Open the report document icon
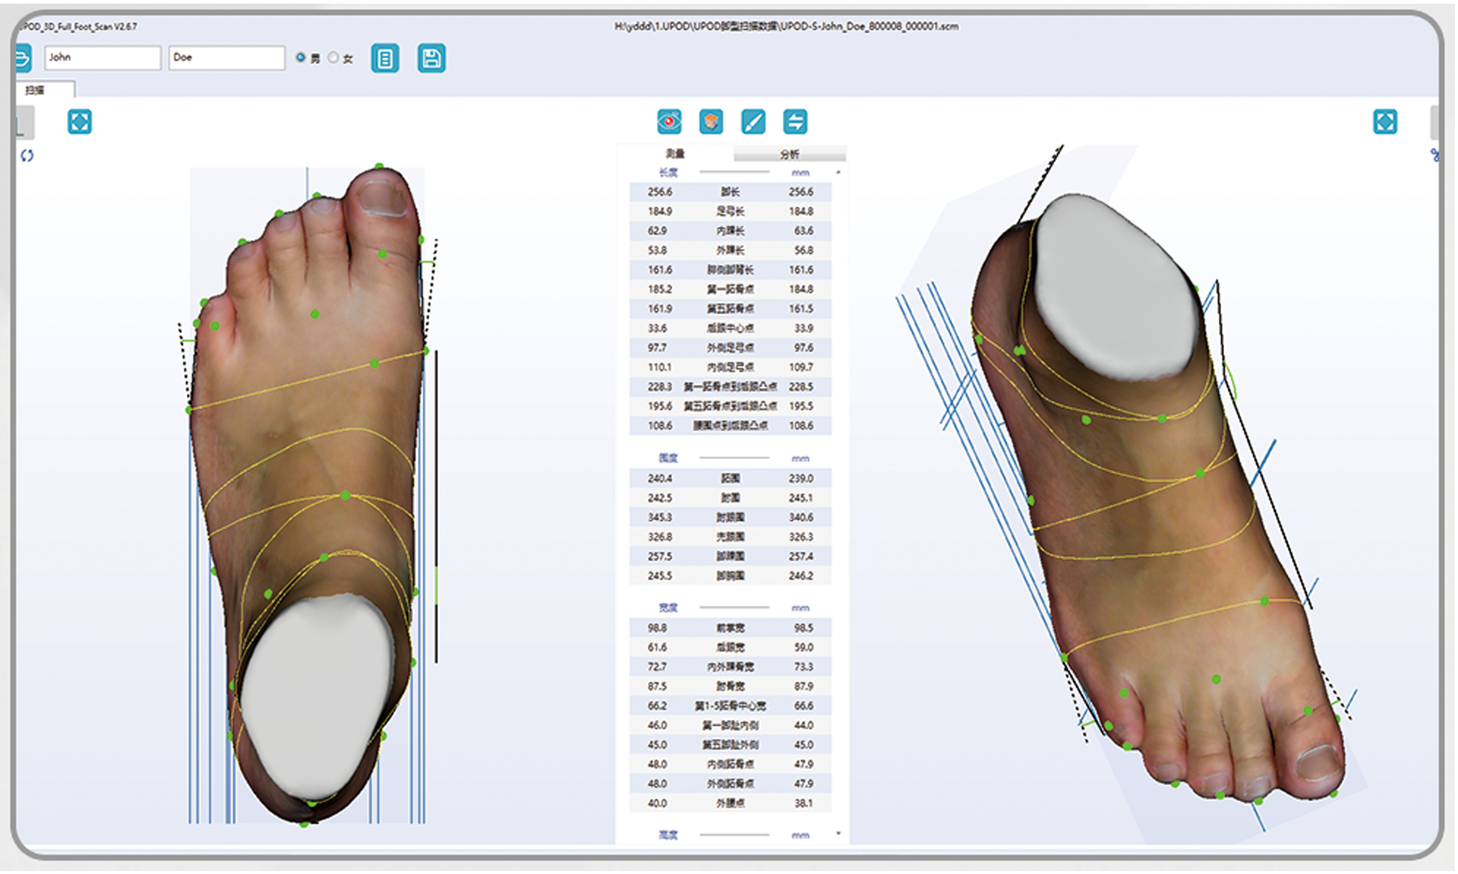Viewport: 1458px width, 874px height. (385, 59)
